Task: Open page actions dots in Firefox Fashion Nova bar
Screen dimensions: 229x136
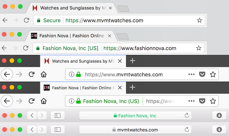Action: click(x=192, y=101)
